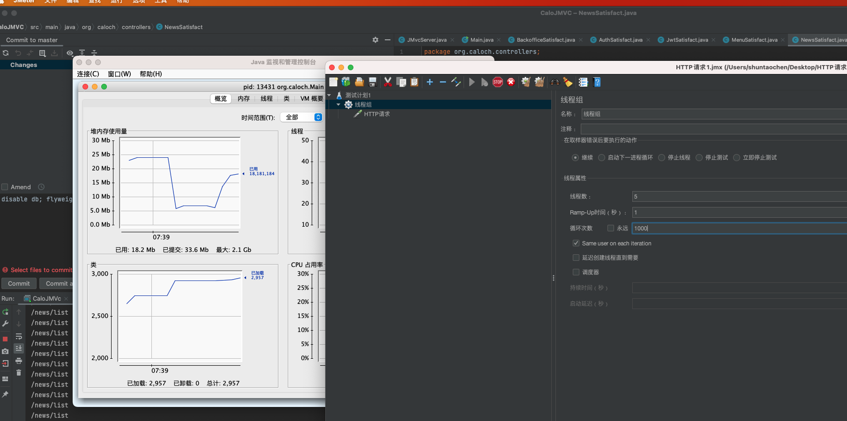Open the Amend commit history clock icon
The width and height of the screenshot is (847, 421).
tap(41, 187)
